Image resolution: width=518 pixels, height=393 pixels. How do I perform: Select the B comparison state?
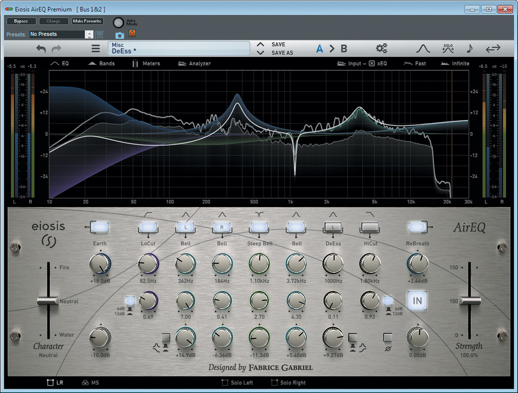tap(344, 49)
